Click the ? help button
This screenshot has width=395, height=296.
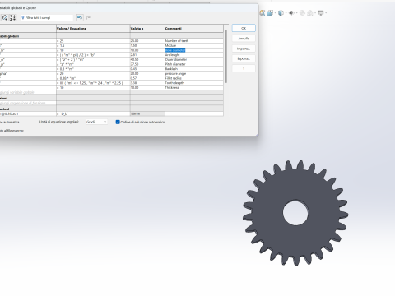tap(244, 68)
